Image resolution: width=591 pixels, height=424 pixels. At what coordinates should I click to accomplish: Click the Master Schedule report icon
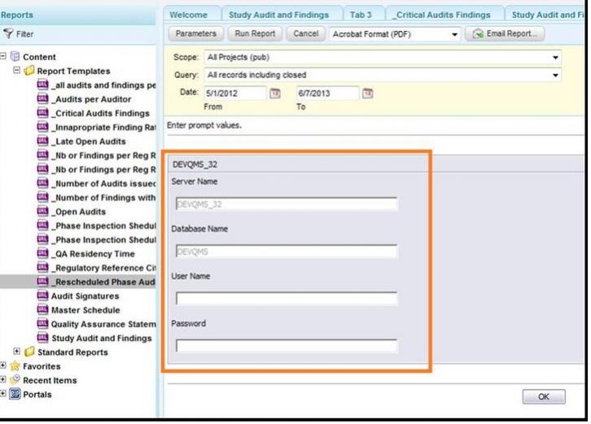coord(42,309)
